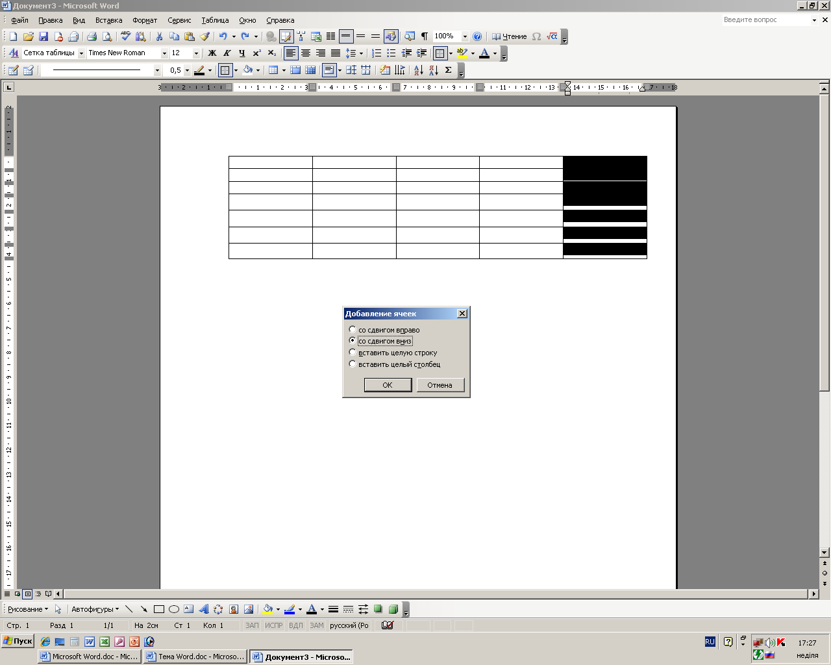The height and width of the screenshot is (665, 831).
Task: Save the document with the diskette icon
Action: point(43,36)
